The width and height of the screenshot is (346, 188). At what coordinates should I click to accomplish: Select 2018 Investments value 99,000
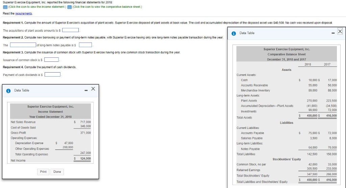(313, 110)
